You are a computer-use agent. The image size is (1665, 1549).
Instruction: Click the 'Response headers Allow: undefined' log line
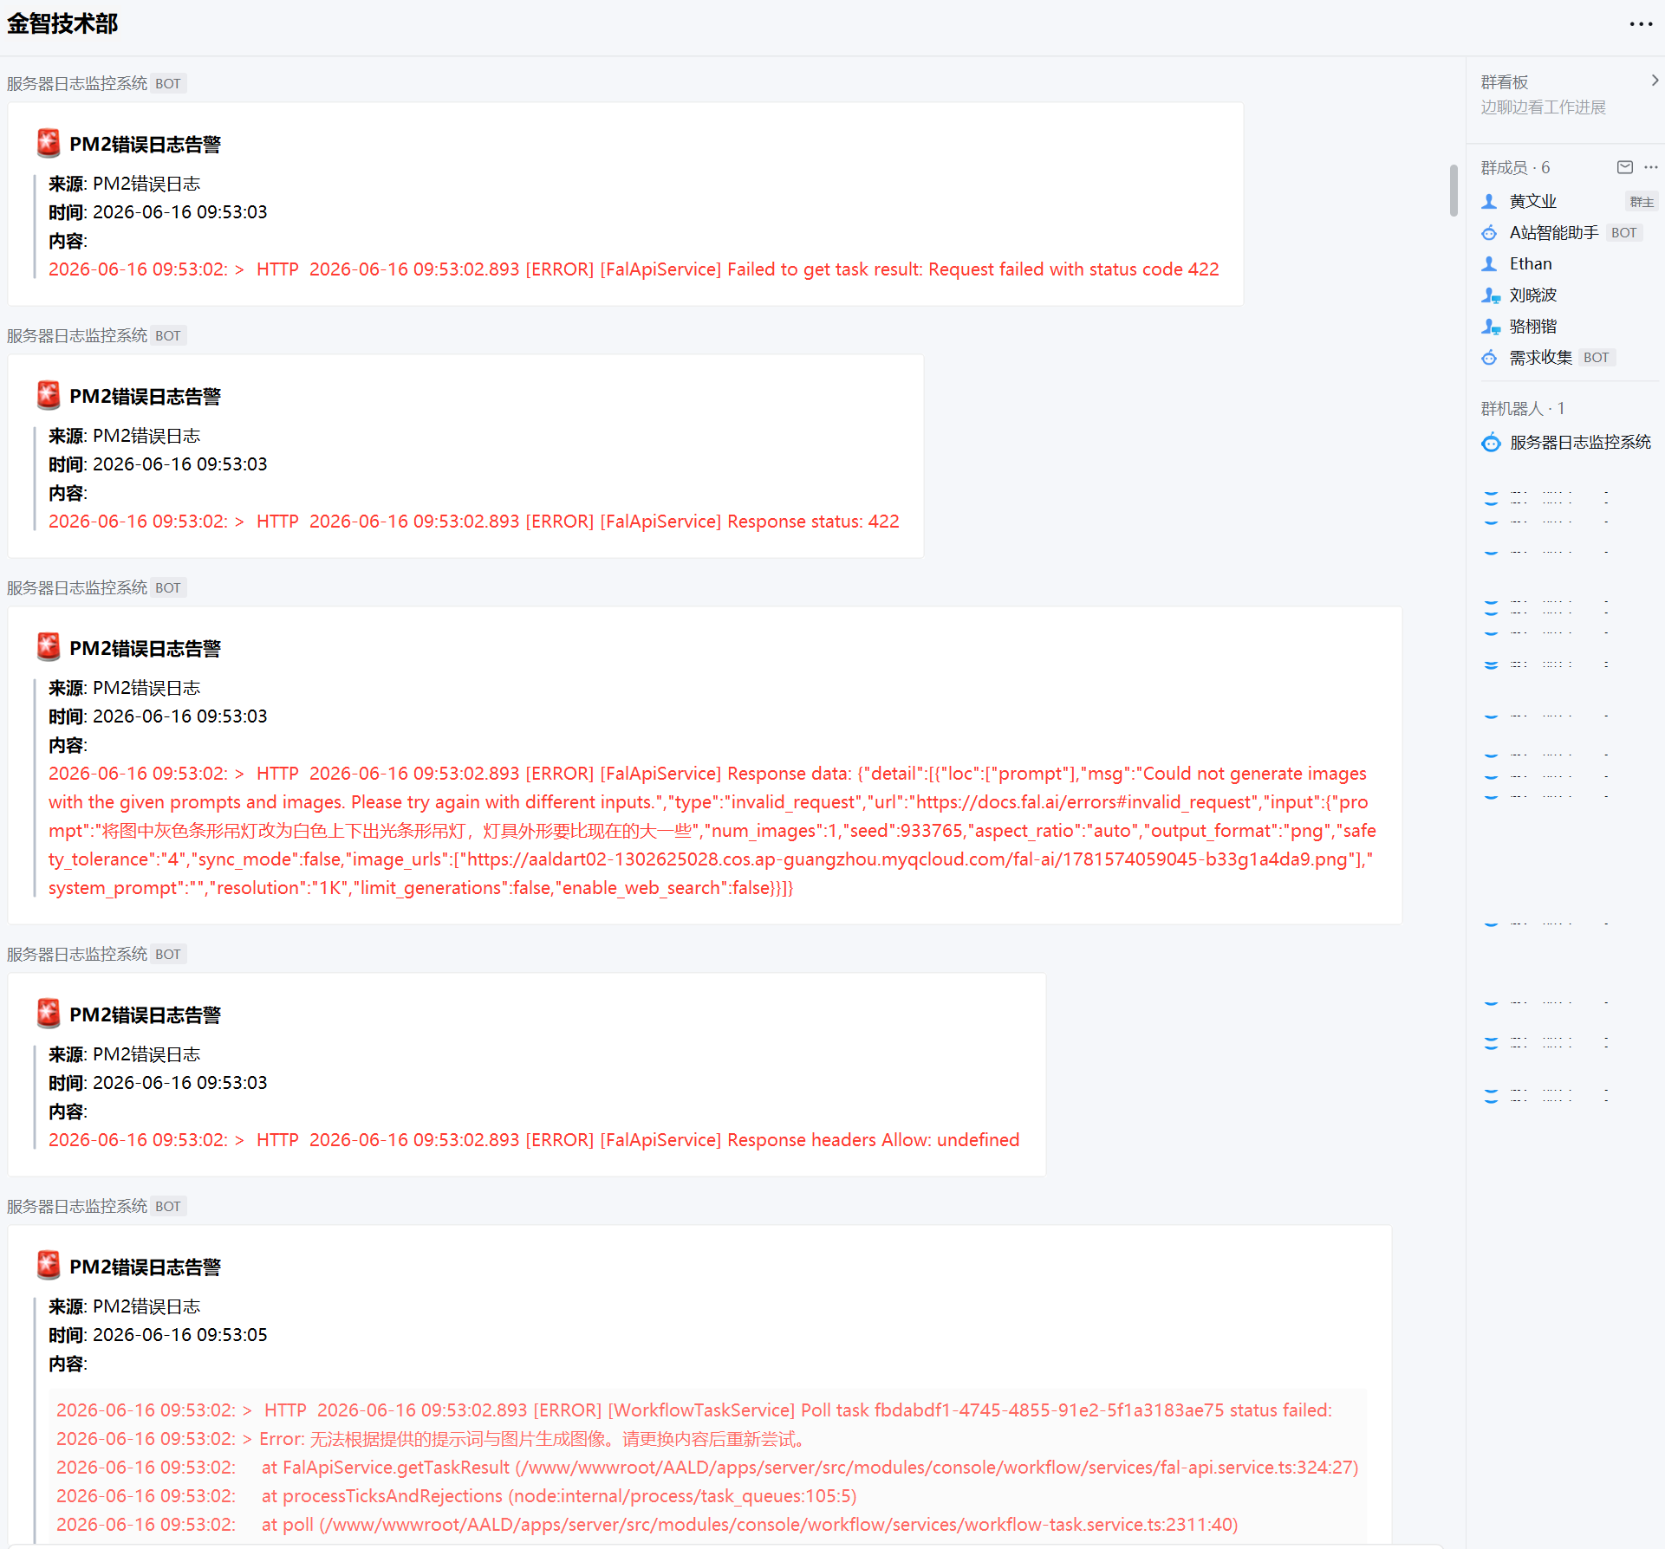tap(534, 1140)
